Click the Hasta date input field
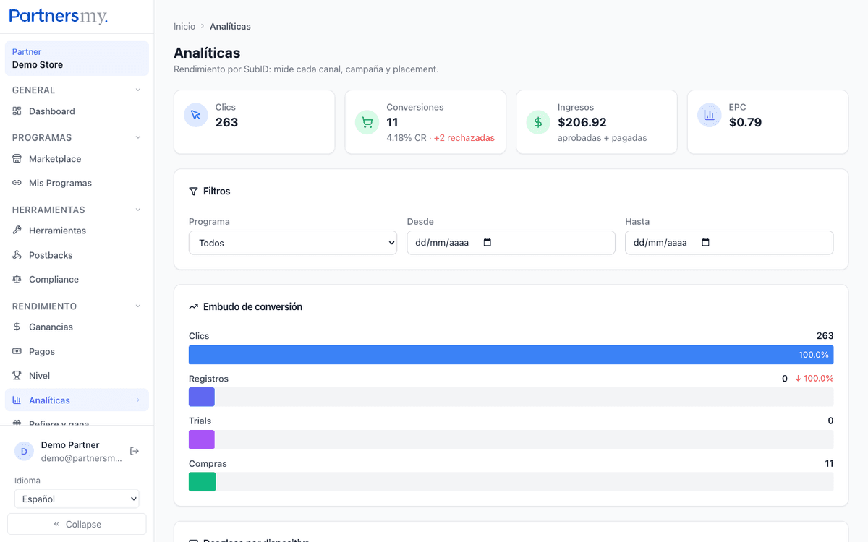The height and width of the screenshot is (542, 868). coord(729,243)
